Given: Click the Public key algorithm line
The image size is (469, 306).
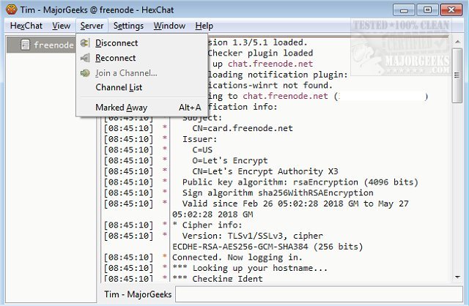Looking at the screenshot, I should (300, 182).
